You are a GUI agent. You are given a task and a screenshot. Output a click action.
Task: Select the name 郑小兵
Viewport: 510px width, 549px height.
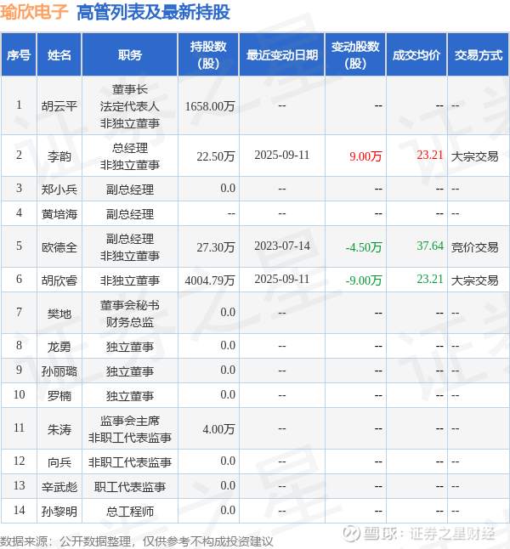[59, 190]
